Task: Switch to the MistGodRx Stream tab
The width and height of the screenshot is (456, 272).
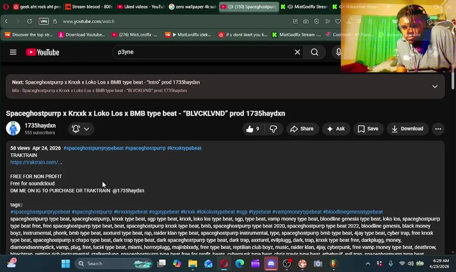Action: tap(305, 7)
